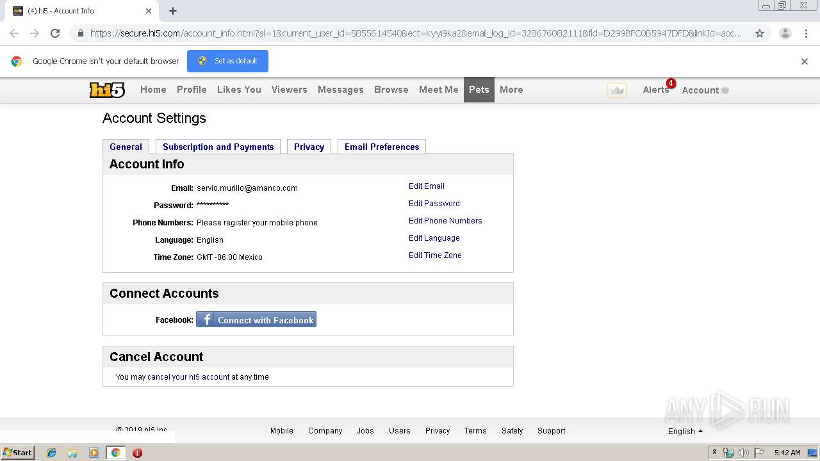Screen dimensions: 820x461
Task: Bookmark this page with the star
Action: tap(760, 33)
